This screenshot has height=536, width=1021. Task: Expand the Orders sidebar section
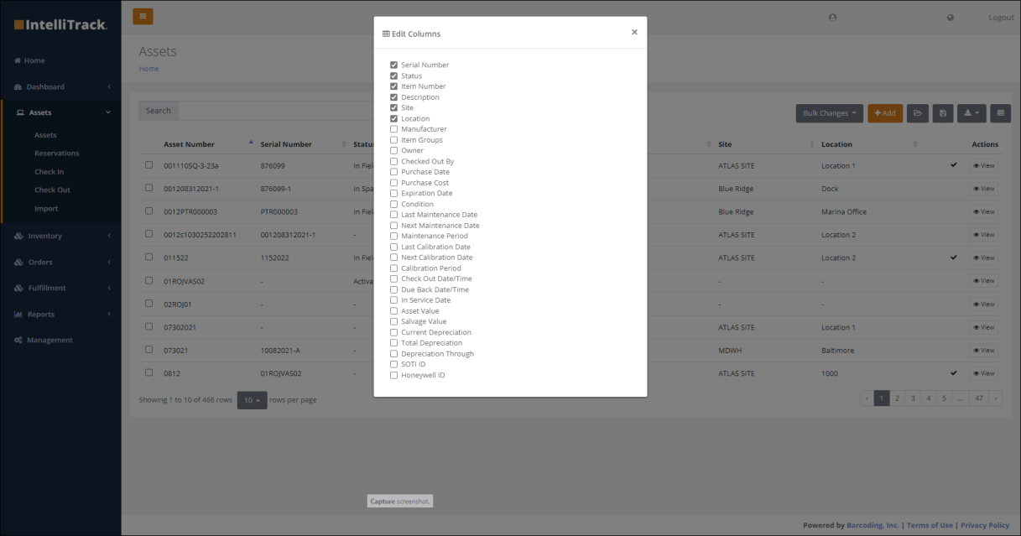(x=60, y=262)
